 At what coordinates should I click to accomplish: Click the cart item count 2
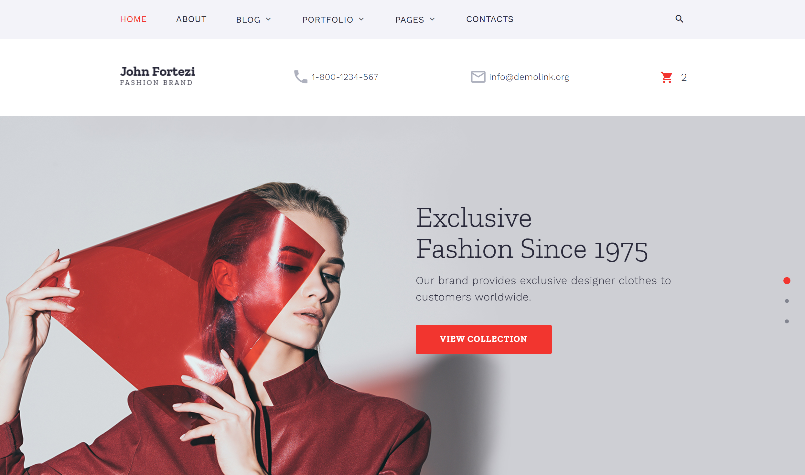pos(684,77)
